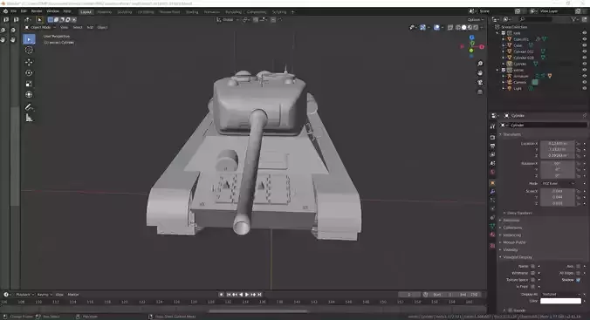The width and height of the screenshot is (590, 320).
Task: Open the Tool properties tab icon
Action: 492,126
